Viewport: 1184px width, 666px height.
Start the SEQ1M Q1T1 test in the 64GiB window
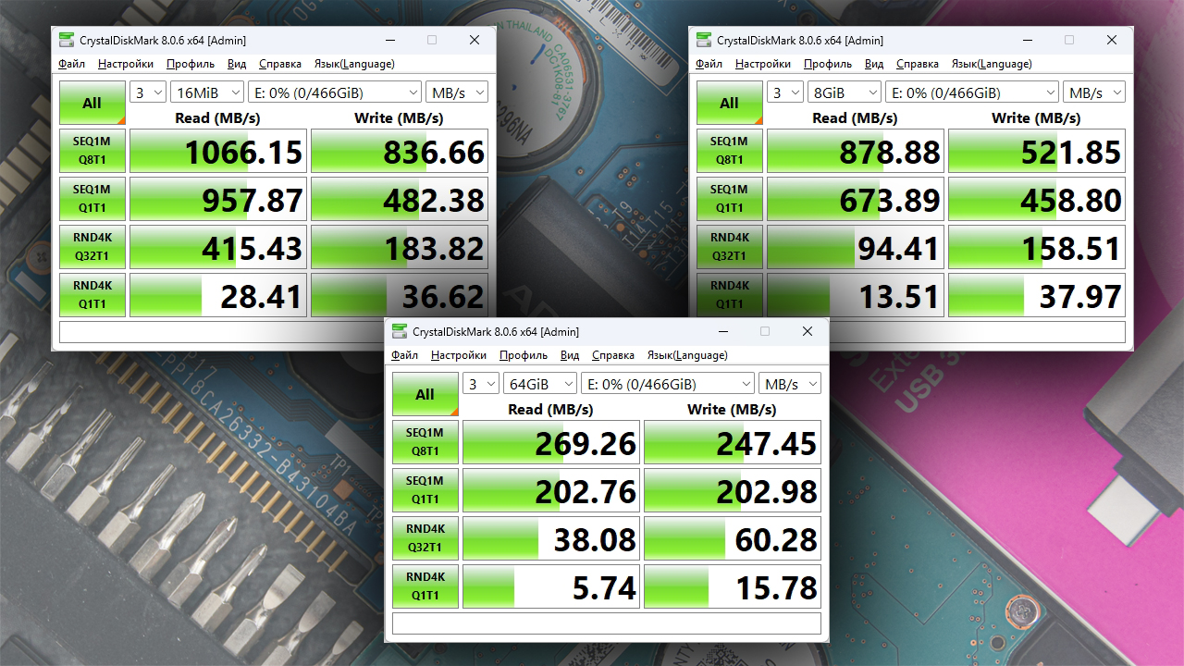click(x=425, y=490)
